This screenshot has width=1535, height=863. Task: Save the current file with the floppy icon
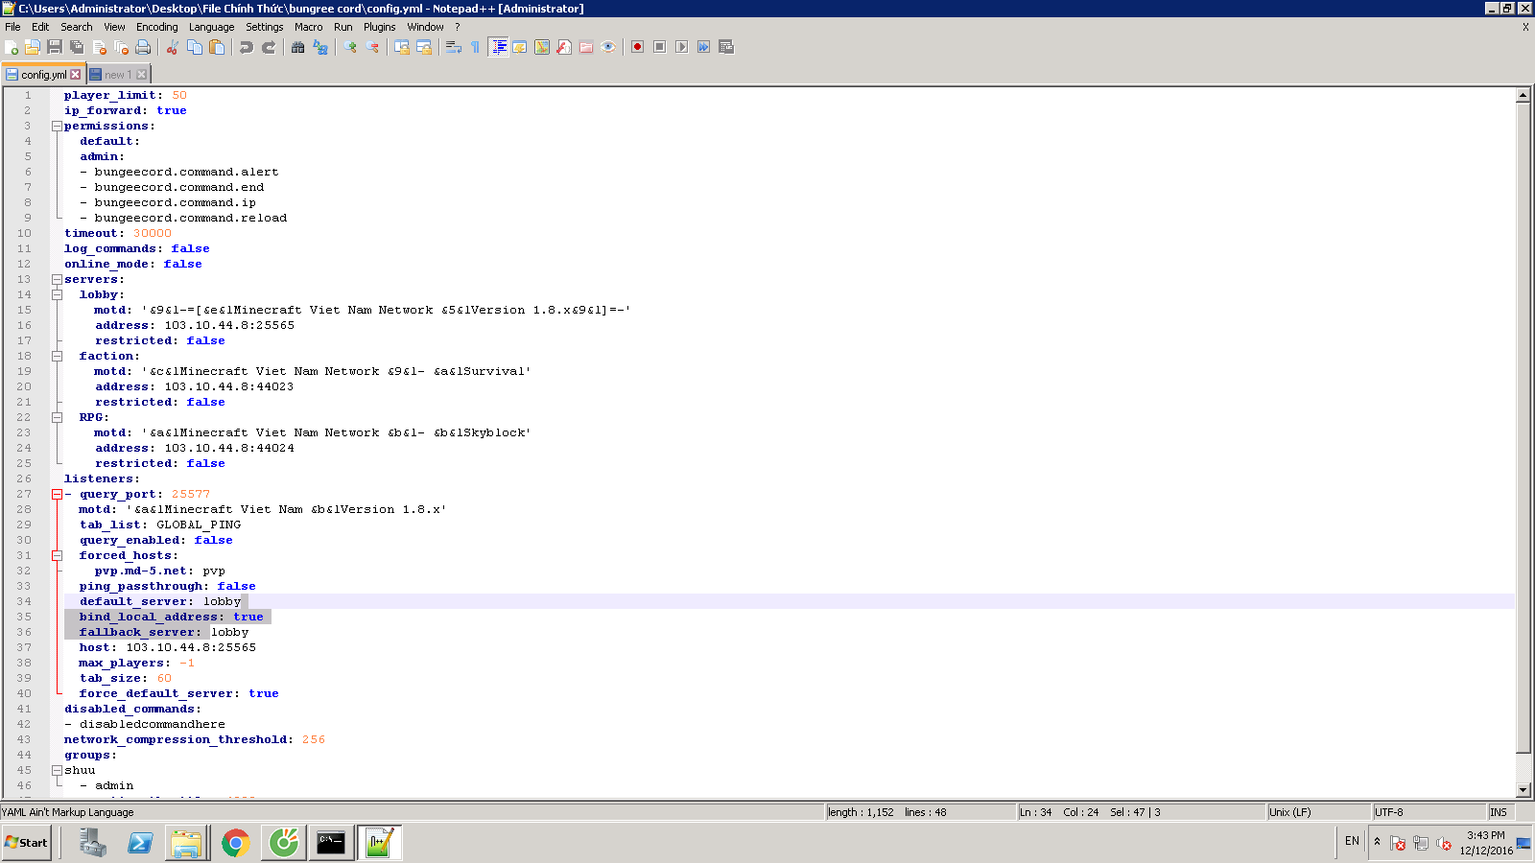click(x=55, y=47)
